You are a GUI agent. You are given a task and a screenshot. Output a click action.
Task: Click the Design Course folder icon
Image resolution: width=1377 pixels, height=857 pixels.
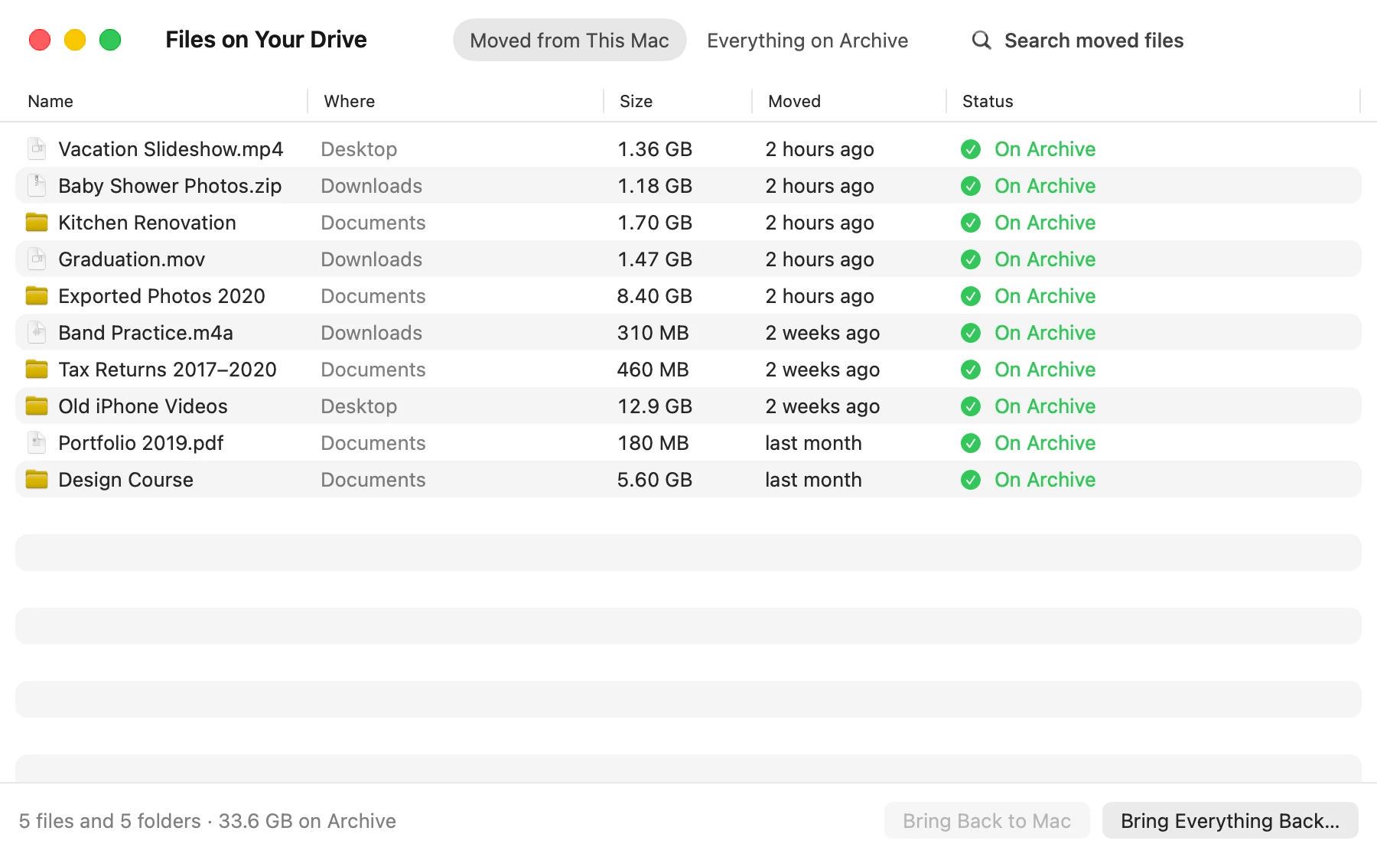coord(37,479)
